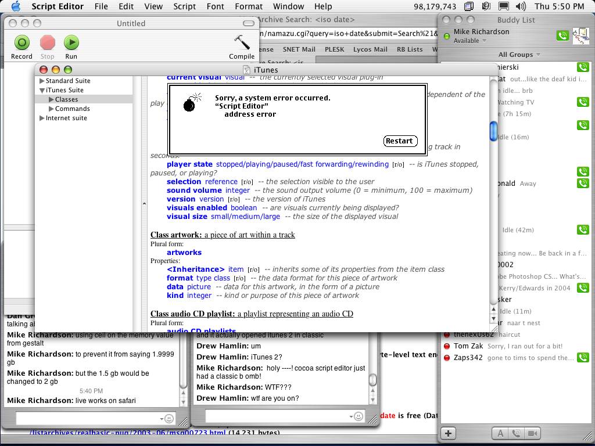Click the 'artworks' plural form entry
The image size is (595, 446).
(184, 253)
